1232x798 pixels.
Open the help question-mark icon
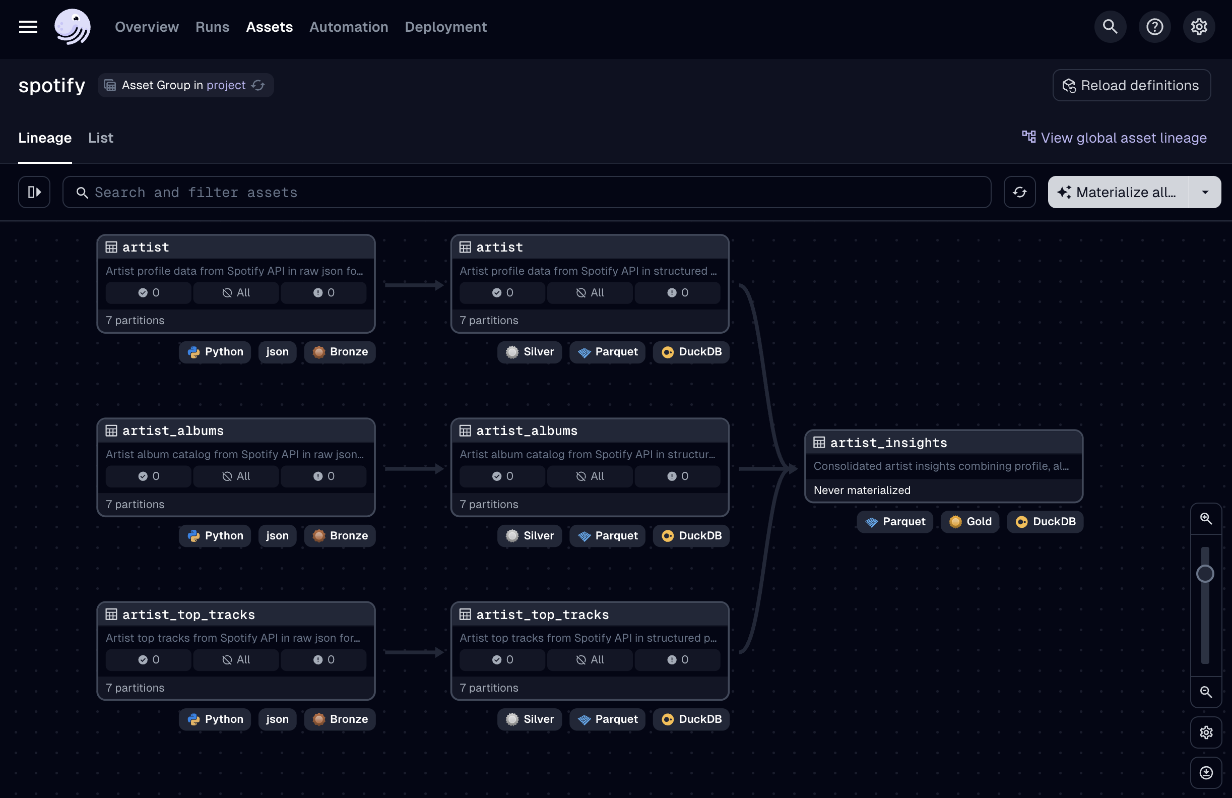tap(1154, 27)
